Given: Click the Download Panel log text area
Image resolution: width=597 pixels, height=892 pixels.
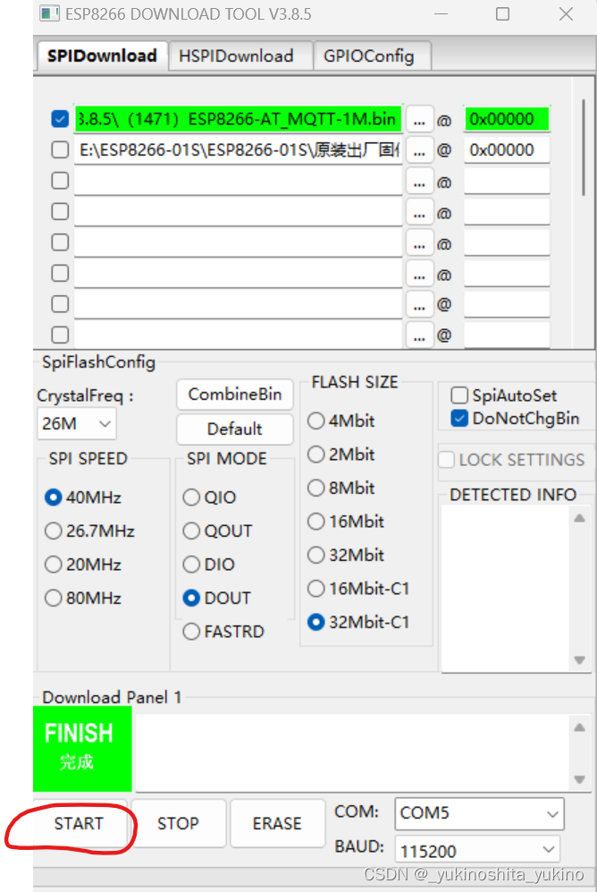Looking at the screenshot, I should [x=352, y=753].
